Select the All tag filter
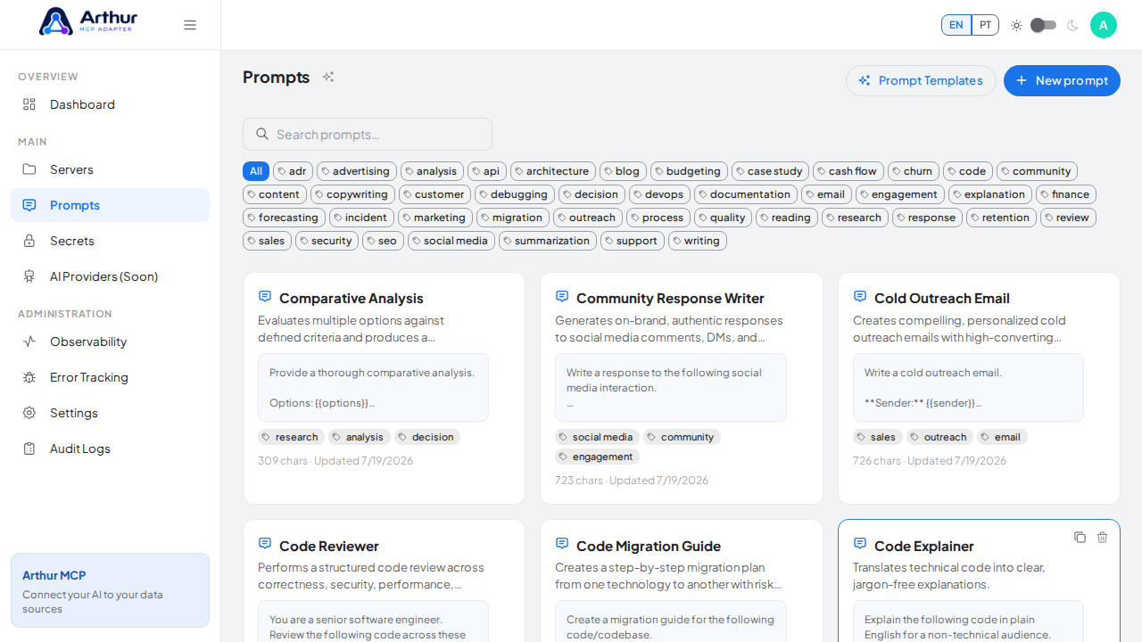This screenshot has width=1142, height=642. click(256, 171)
